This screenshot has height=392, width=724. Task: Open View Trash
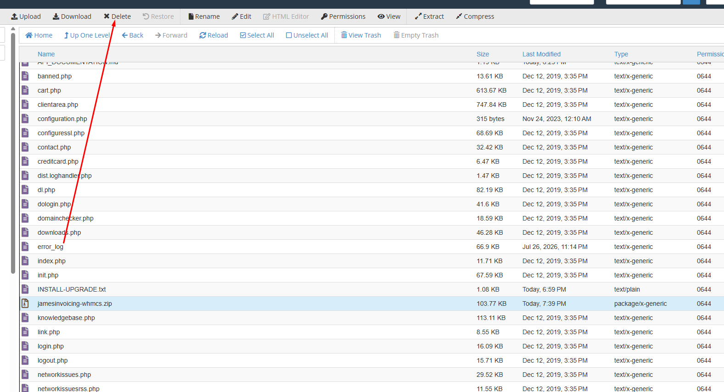click(x=361, y=35)
